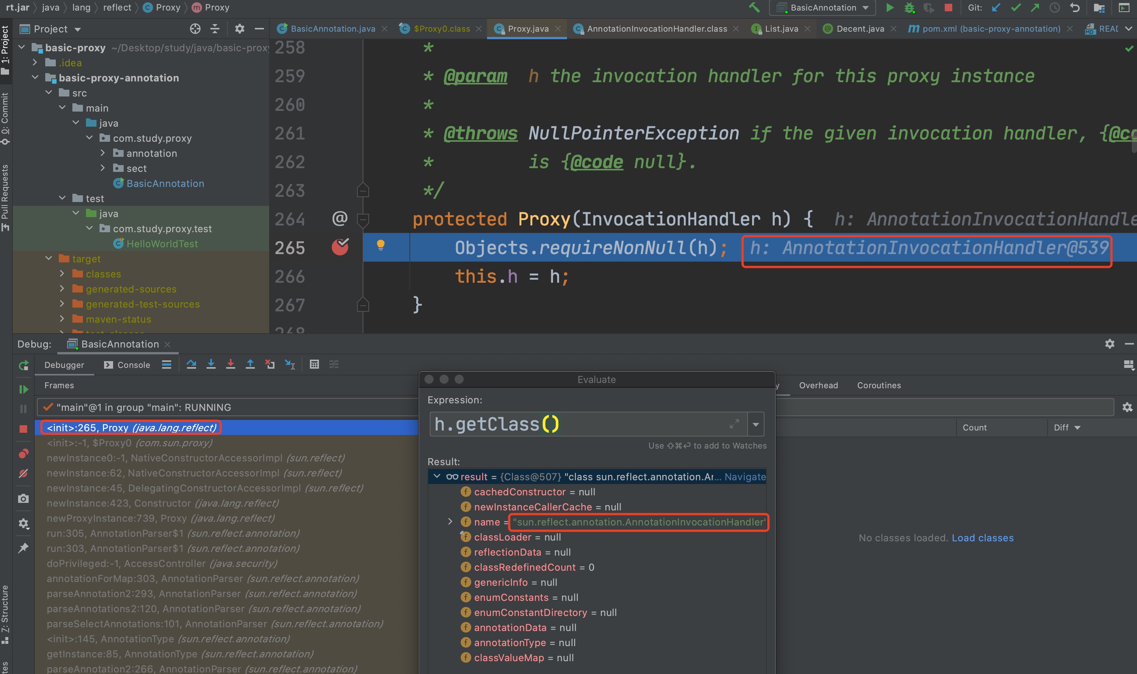Viewport: 1137px width, 674px height.
Task: Expand the classes folder under target
Action: [x=62, y=273]
